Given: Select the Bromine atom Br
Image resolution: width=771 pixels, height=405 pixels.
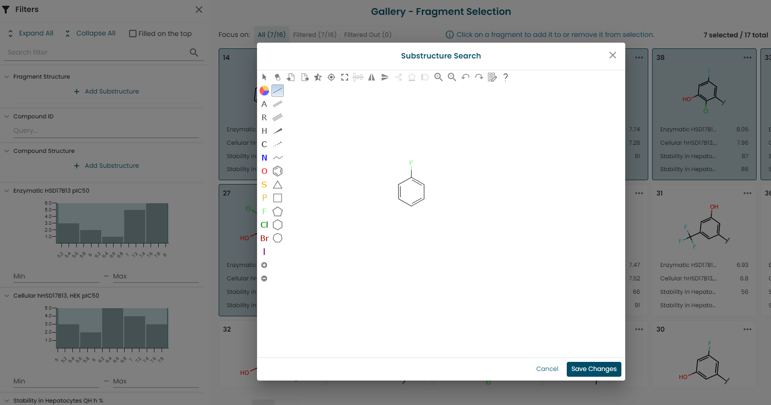Looking at the screenshot, I should click(264, 238).
